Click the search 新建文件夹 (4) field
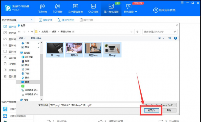The height and width of the screenshot is (122, 201). 160,32
